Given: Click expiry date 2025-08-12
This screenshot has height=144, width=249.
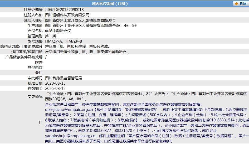Looking at the screenshot, I should 55,88.
